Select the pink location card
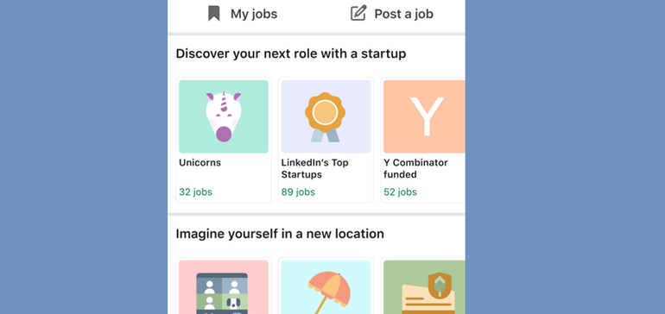Viewport: 665px width, 314px height. pyautogui.click(x=224, y=287)
